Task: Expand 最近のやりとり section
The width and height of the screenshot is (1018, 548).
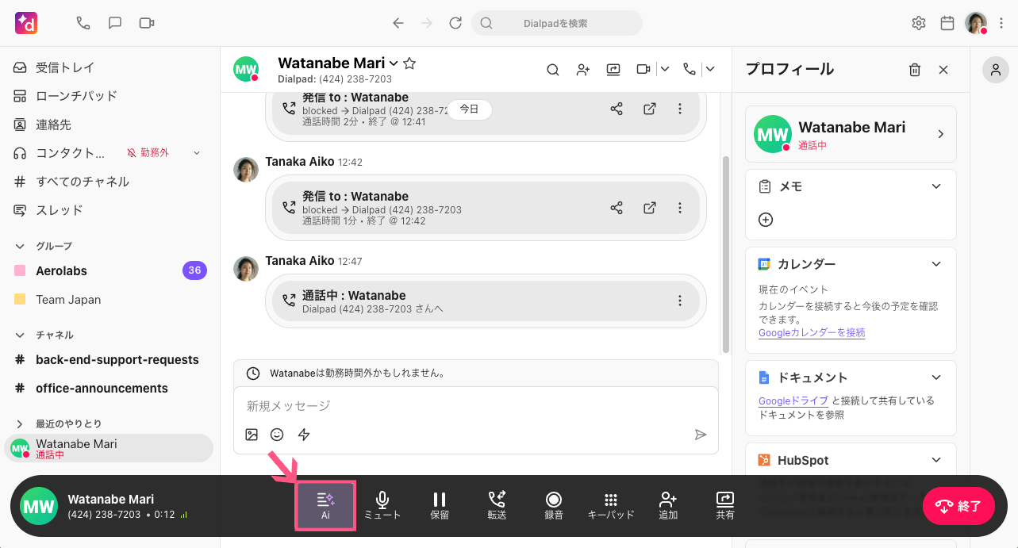Action: coord(20,423)
